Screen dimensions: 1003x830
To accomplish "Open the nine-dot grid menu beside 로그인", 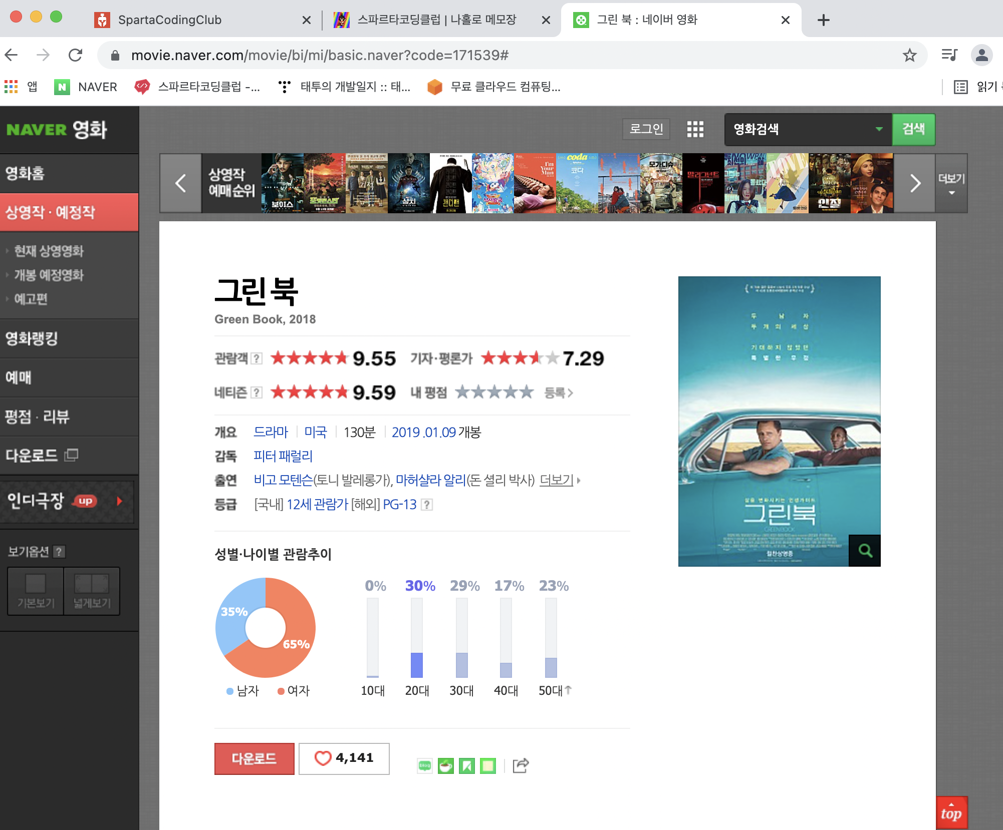I will (695, 129).
